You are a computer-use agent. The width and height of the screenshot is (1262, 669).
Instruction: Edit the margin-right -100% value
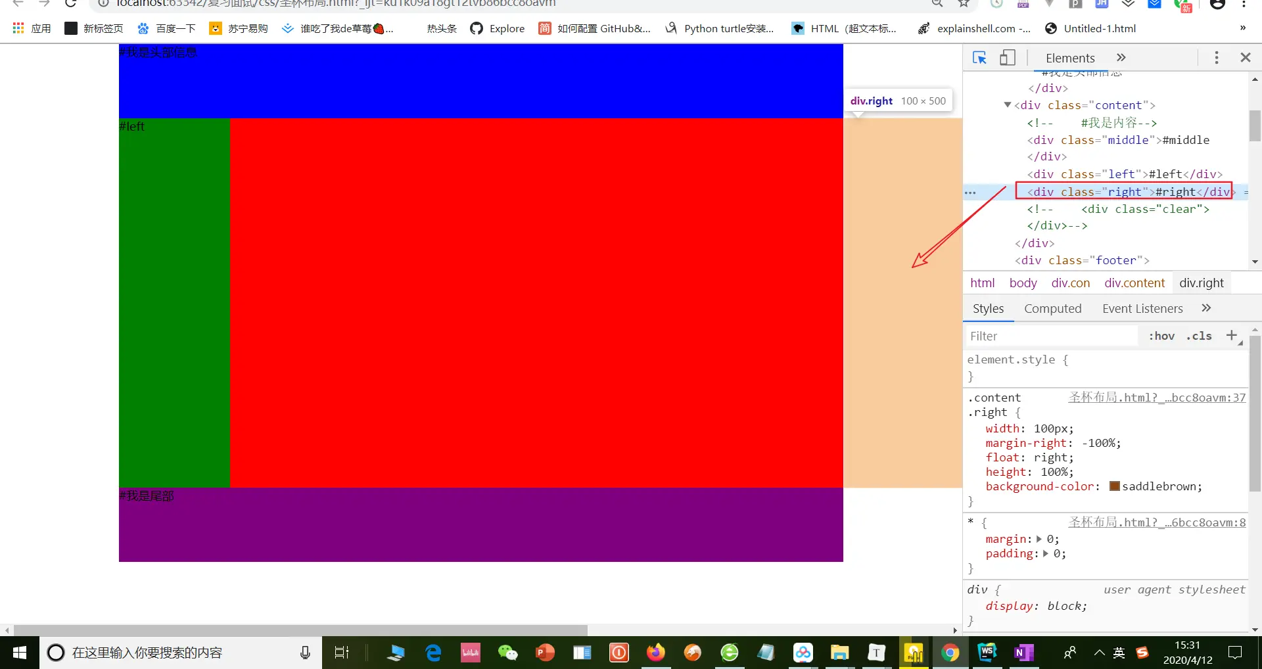pos(1097,443)
